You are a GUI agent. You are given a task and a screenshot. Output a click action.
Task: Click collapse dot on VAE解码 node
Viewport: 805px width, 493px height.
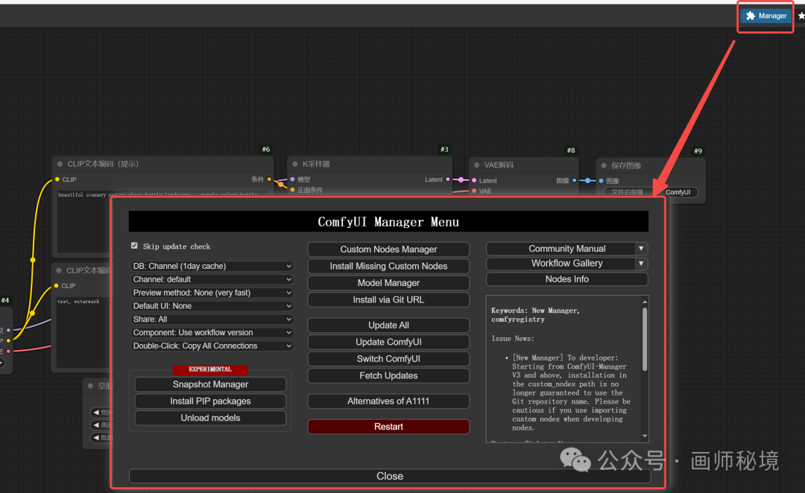(477, 165)
